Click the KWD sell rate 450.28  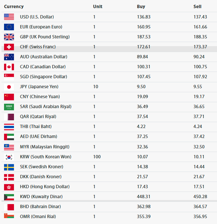click(x=200, y=197)
